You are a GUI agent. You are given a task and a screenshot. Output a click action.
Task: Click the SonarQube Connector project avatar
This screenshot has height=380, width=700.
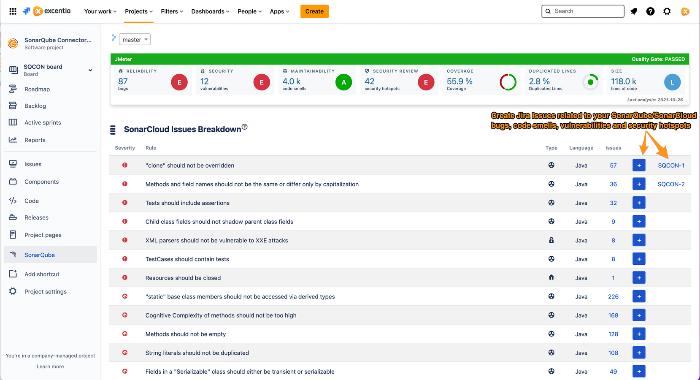tap(13, 43)
